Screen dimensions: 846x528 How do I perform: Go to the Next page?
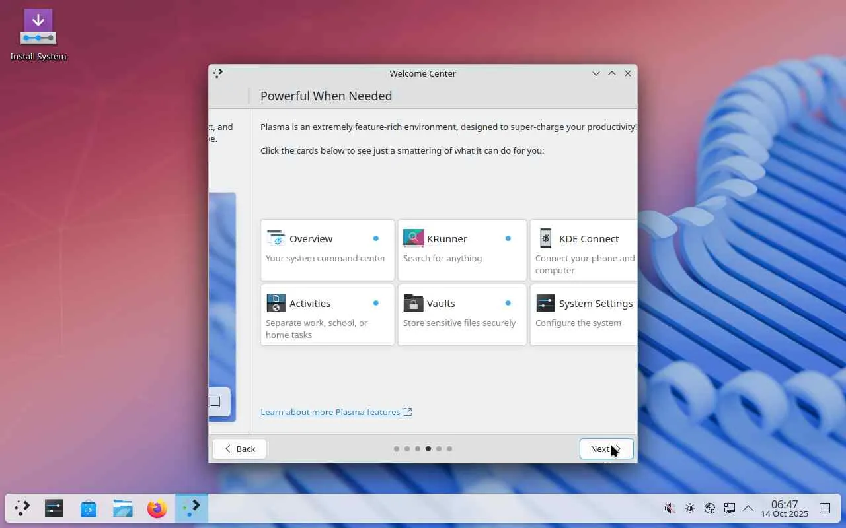point(606,449)
